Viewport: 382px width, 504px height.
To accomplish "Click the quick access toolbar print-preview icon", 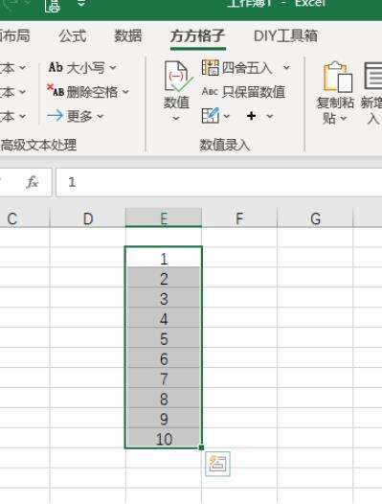I will point(53,6).
